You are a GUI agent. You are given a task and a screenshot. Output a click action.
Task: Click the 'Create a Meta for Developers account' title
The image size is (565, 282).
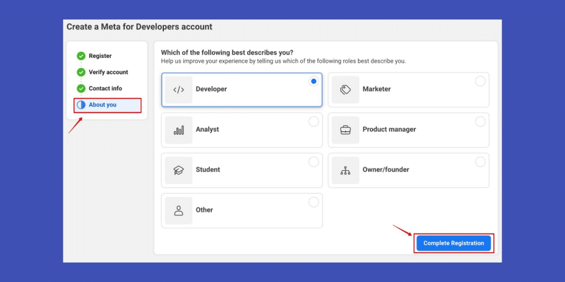(140, 27)
